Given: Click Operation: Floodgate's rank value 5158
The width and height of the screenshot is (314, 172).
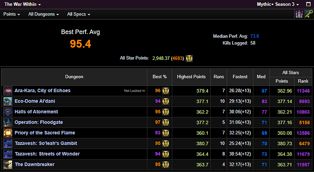Looking at the screenshot, I should (x=304, y=123).
